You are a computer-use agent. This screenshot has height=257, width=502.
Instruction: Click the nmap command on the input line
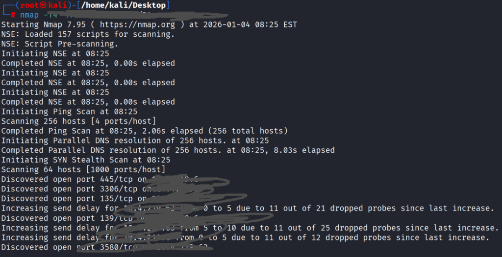pos(29,15)
